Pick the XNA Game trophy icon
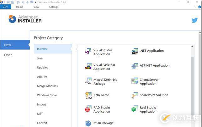202x127 pixels. [x=88, y=95]
